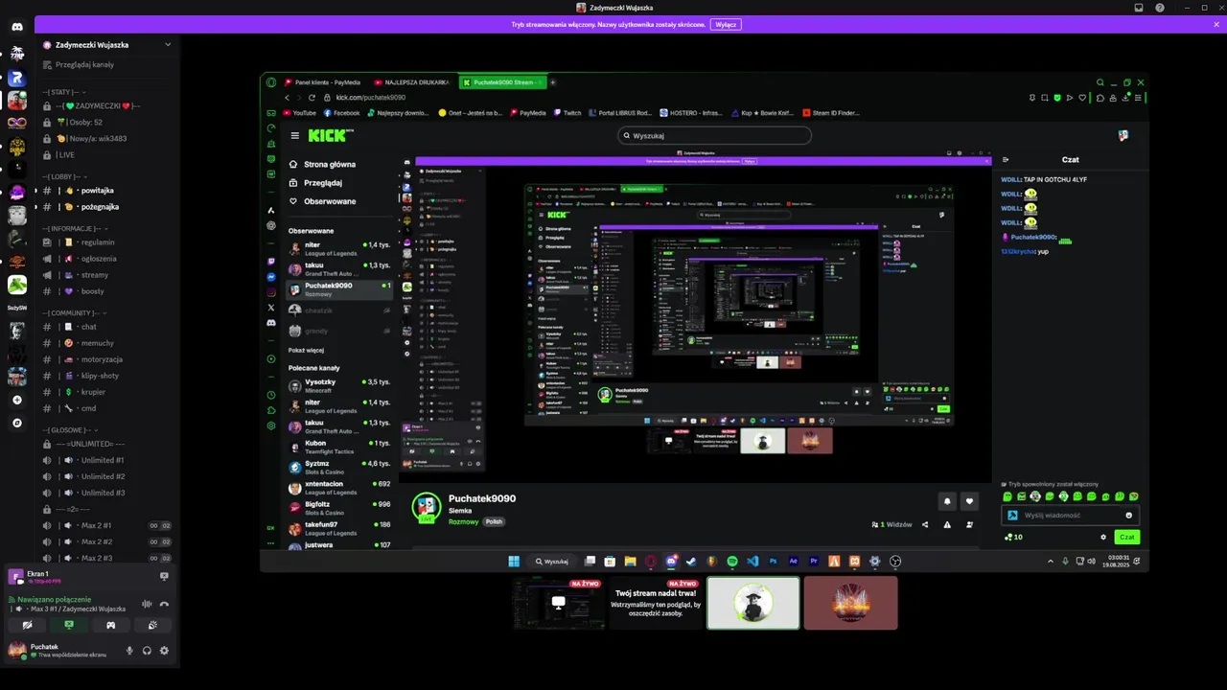The image size is (1227, 690).
Task: Share the Kick stream via share icon
Action: click(x=925, y=524)
